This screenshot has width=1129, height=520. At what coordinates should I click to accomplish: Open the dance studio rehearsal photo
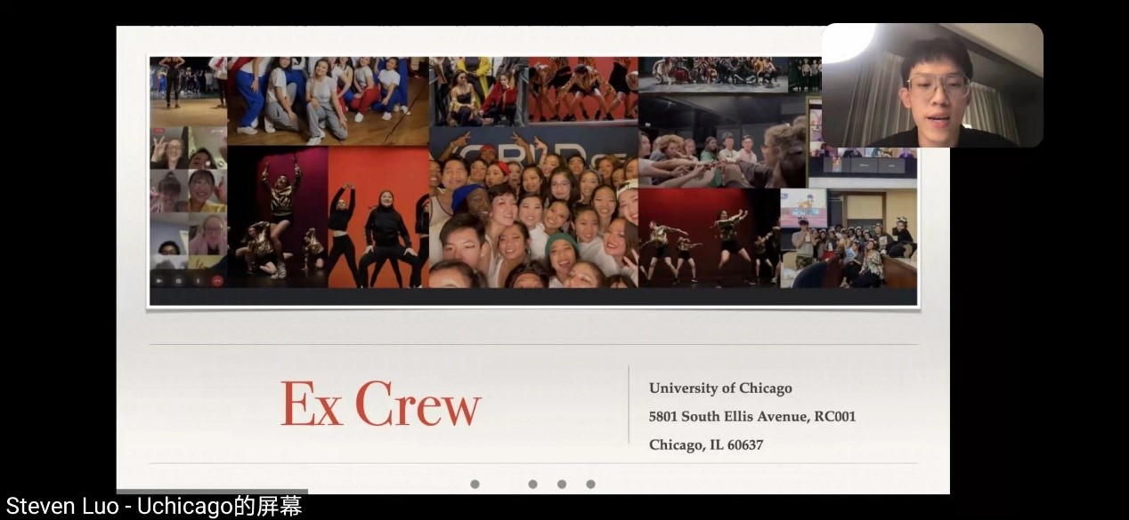(188, 91)
